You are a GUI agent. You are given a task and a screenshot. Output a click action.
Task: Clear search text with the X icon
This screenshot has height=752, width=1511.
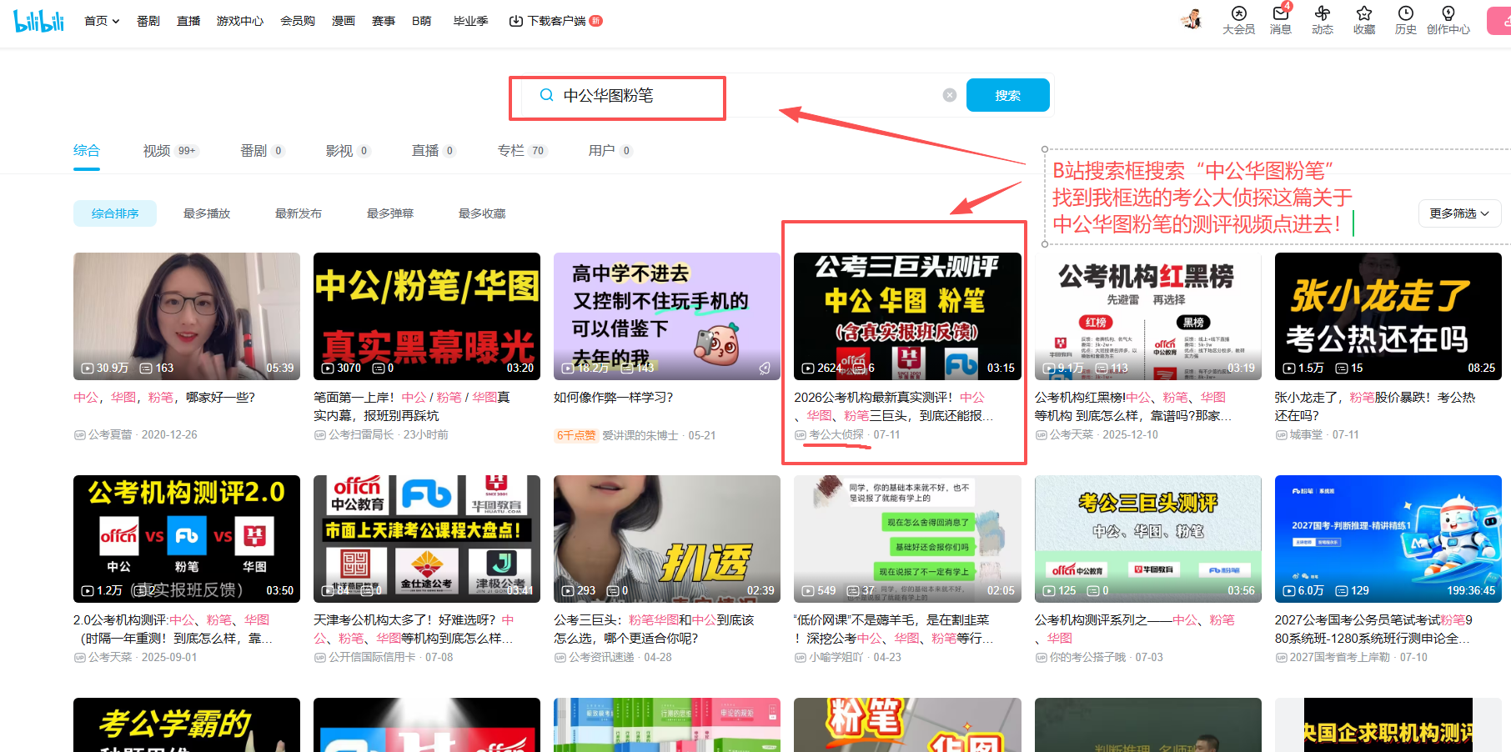point(949,95)
